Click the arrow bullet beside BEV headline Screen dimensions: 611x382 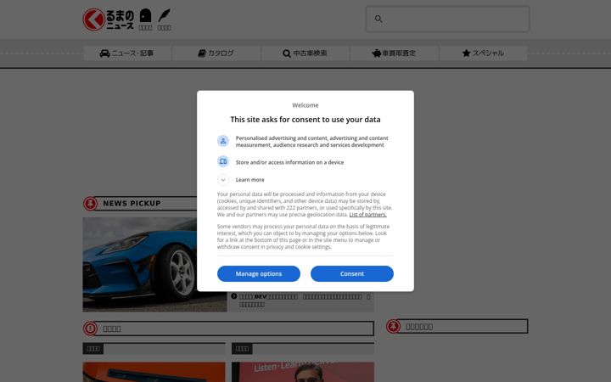[x=234, y=296]
